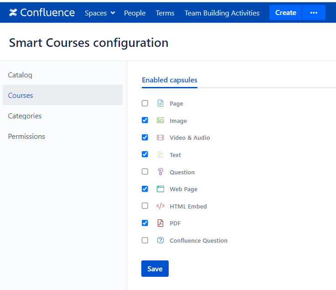Click the Confluence logo icon
The image size is (336, 290).
[13, 13]
